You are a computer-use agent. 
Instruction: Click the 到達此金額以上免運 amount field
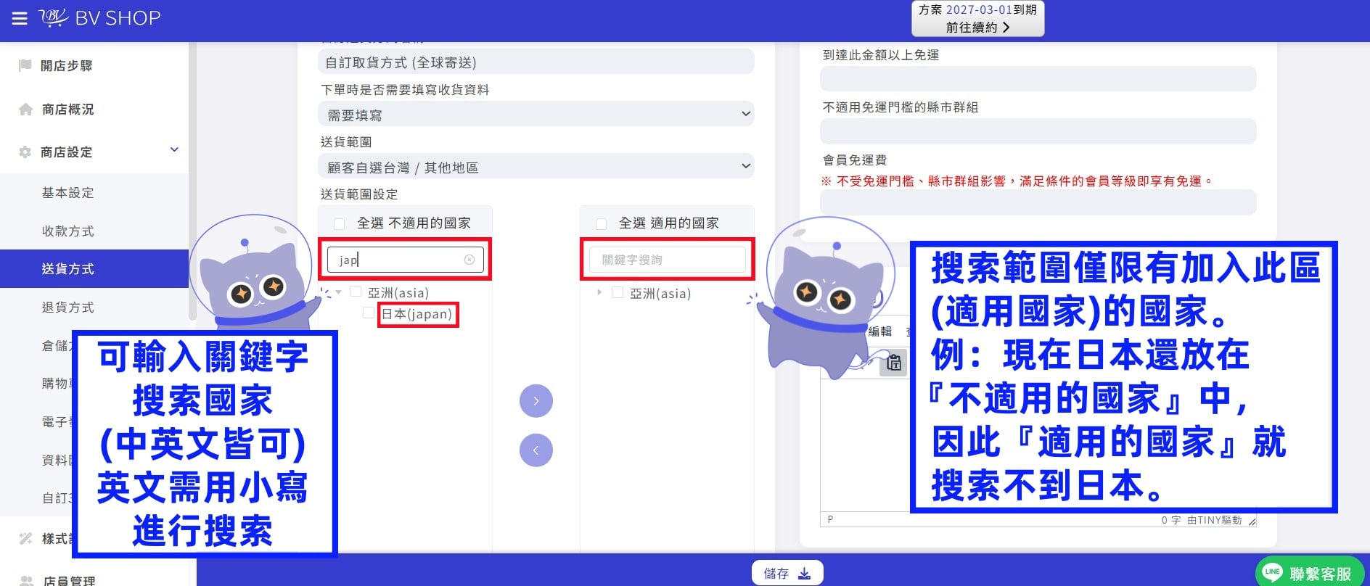(x=1038, y=79)
